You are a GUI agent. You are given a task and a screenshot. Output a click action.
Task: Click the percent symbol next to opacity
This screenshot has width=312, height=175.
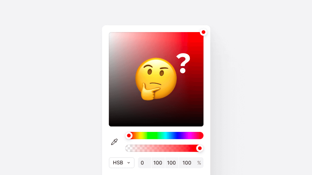point(199,163)
